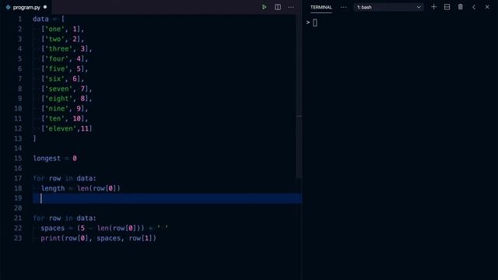
Task: Switch to the TERMINAL tab
Action: point(321,7)
